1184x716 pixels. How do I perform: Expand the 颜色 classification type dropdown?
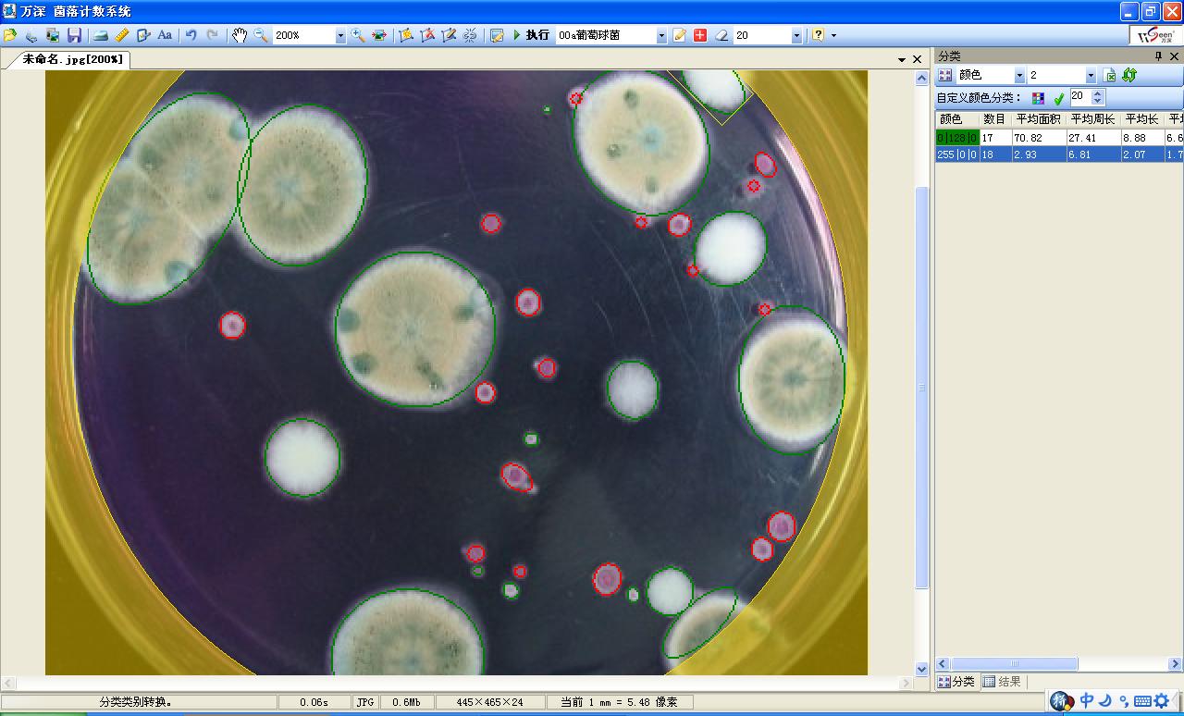[x=1019, y=75]
